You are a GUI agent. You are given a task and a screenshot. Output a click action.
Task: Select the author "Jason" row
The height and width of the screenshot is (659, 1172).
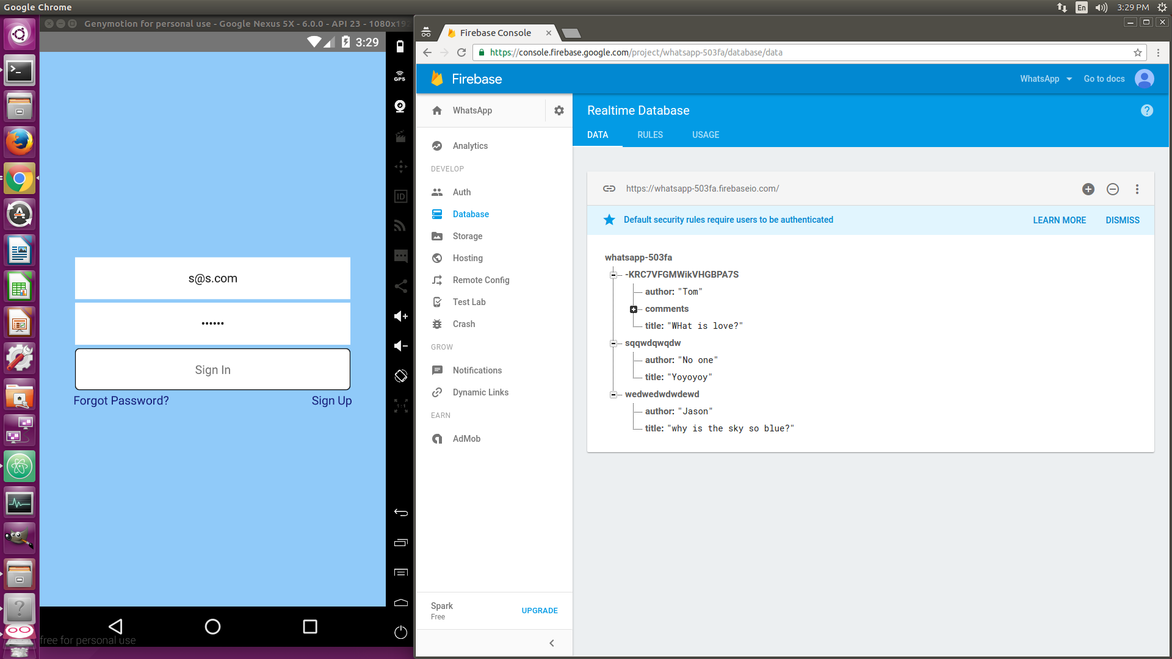click(679, 411)
